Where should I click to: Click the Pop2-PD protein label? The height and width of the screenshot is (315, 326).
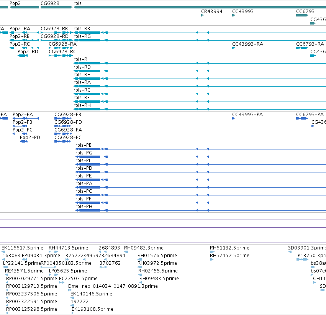[x=30, y=138]
